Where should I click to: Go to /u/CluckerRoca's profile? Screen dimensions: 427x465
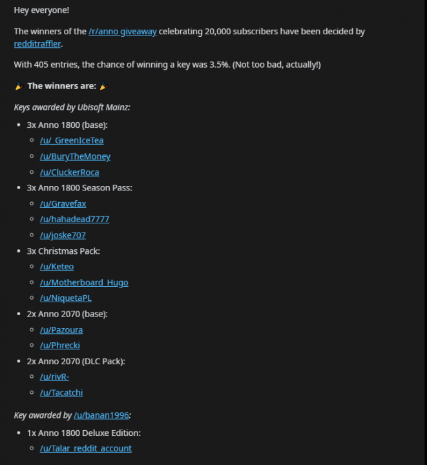pyautogui.click(x=69, y=172)
